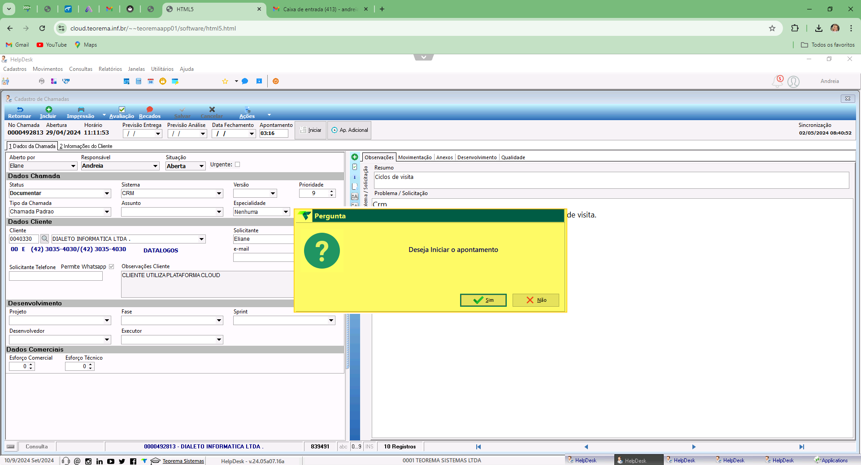
Task: Open Recados red bubble icon
Action: 150,110
